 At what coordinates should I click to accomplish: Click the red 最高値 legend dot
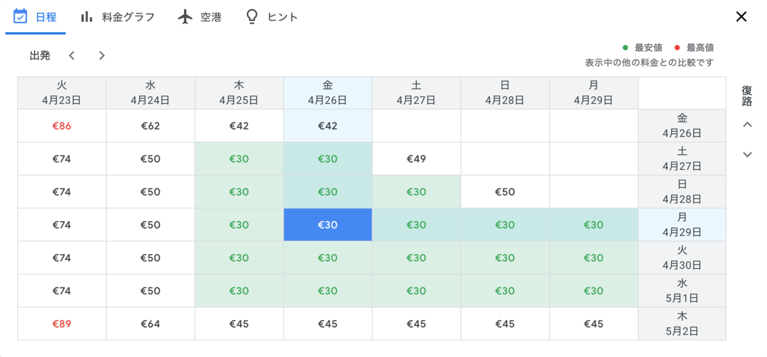point(678,47)
